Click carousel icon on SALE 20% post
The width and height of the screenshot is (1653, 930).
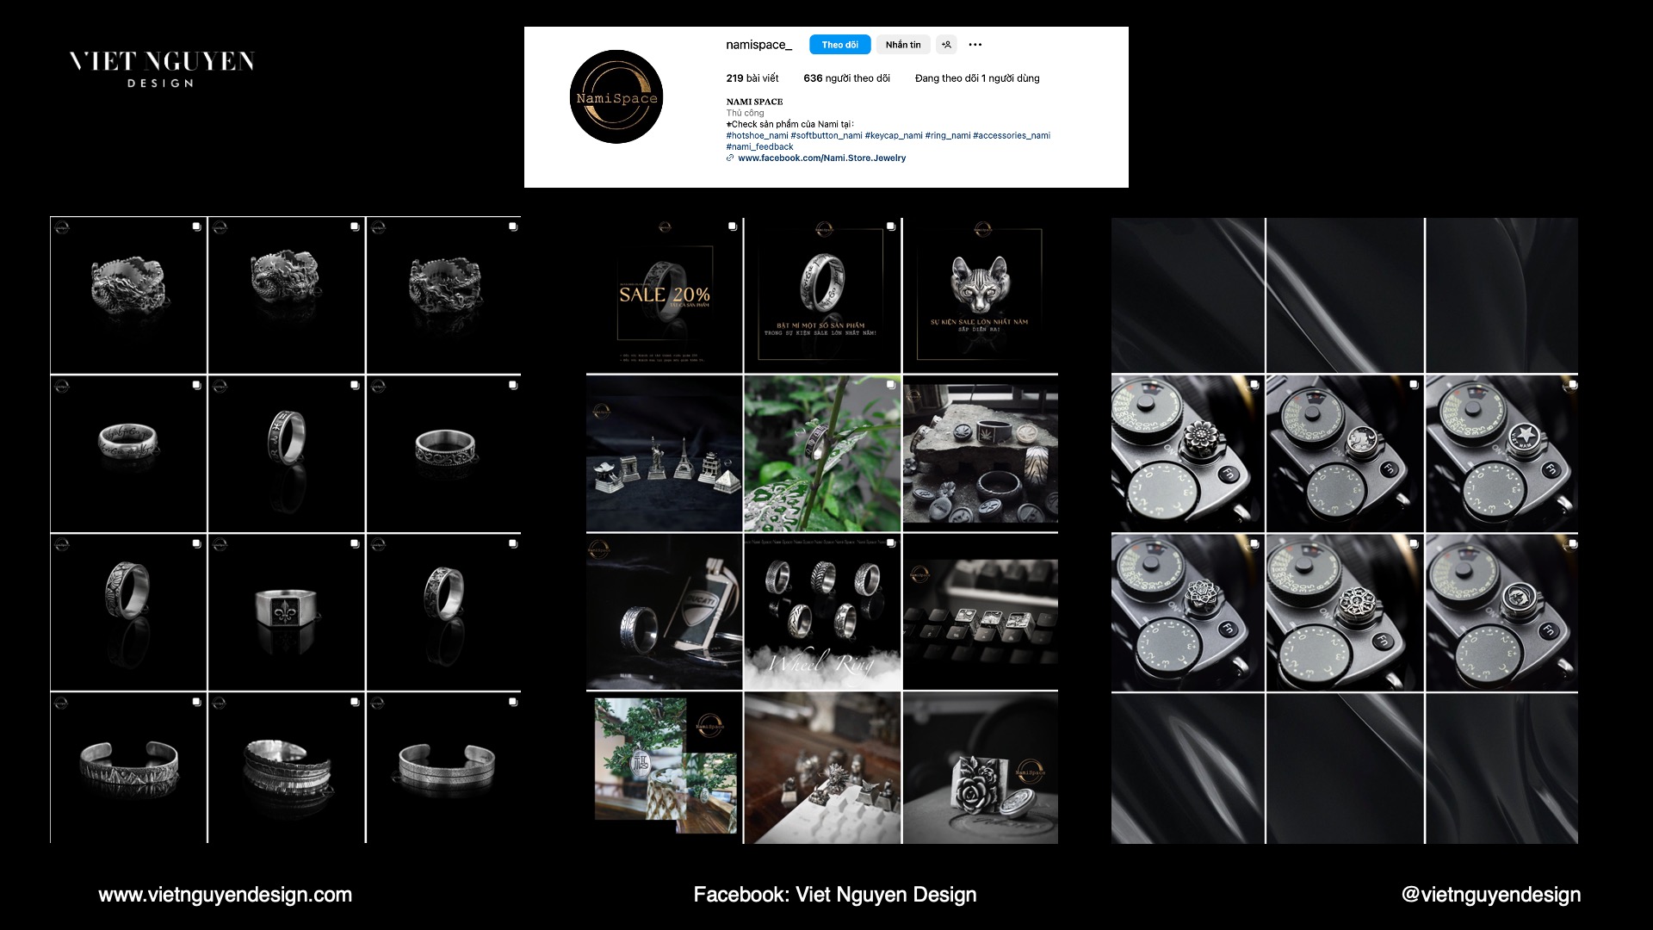(x=732, y=226)
